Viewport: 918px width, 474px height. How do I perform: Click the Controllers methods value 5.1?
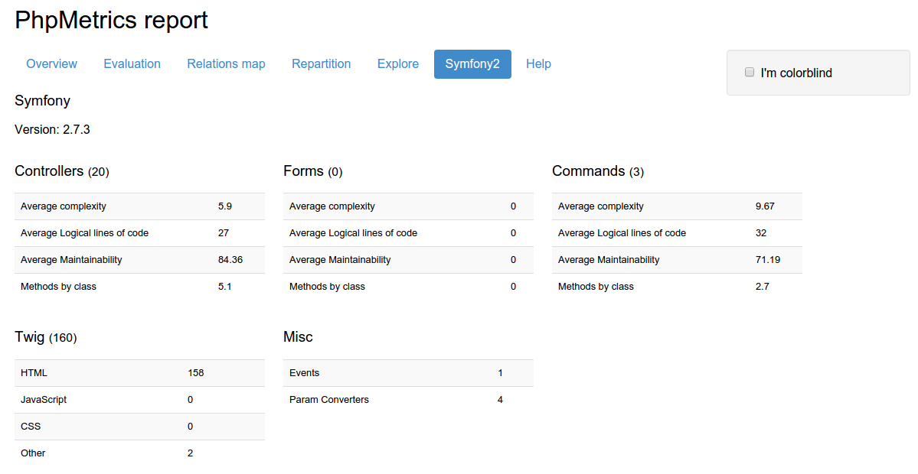click(225, 287)
